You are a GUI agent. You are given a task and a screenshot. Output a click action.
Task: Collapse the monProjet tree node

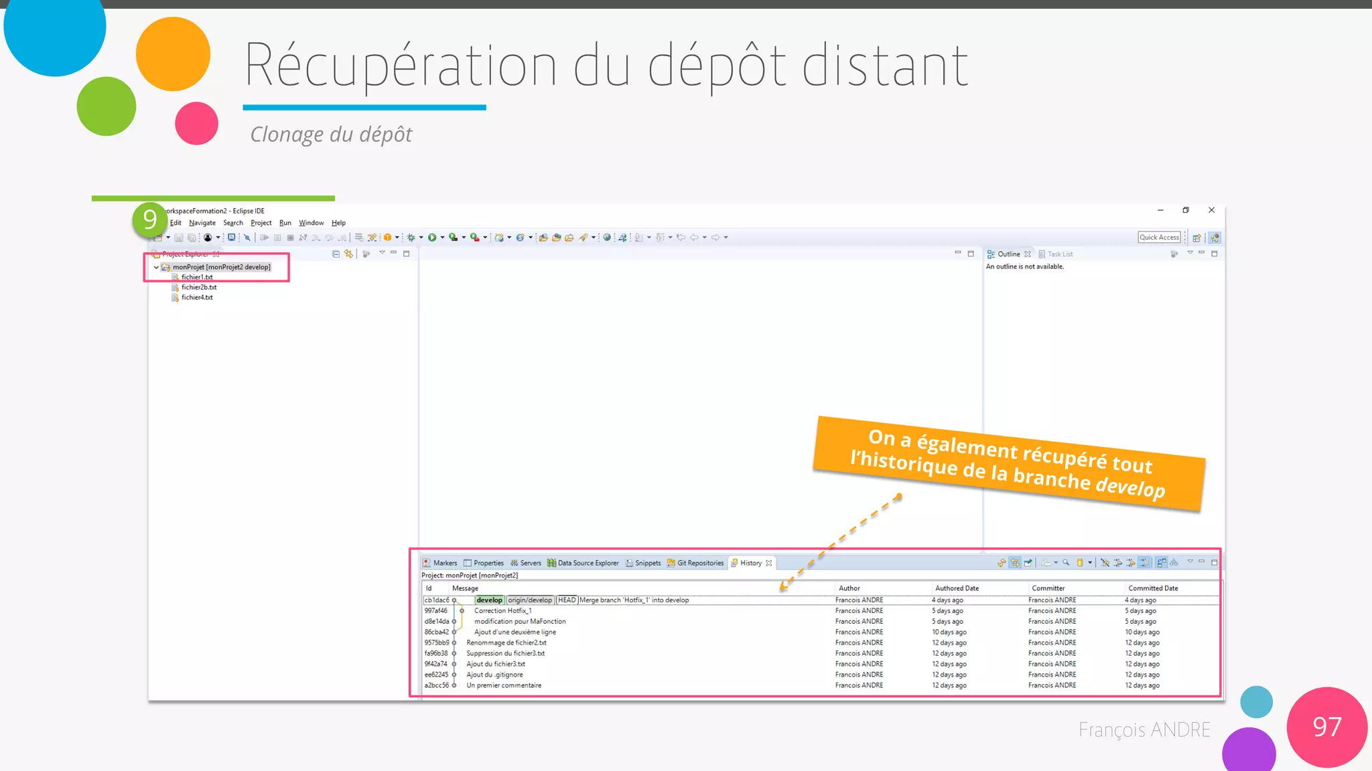(156, 267)
